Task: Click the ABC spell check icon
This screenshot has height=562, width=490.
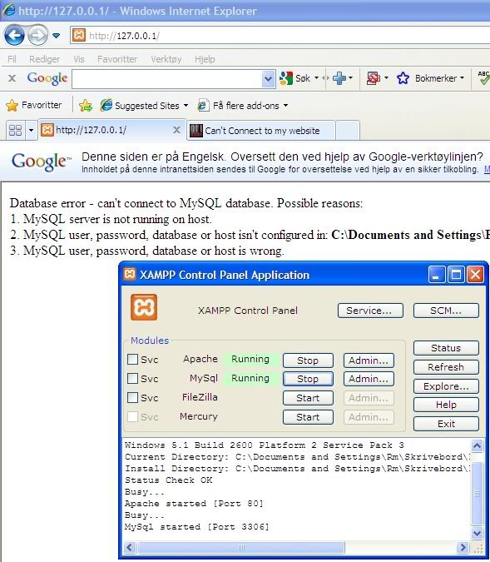Action: coord(483,77)
